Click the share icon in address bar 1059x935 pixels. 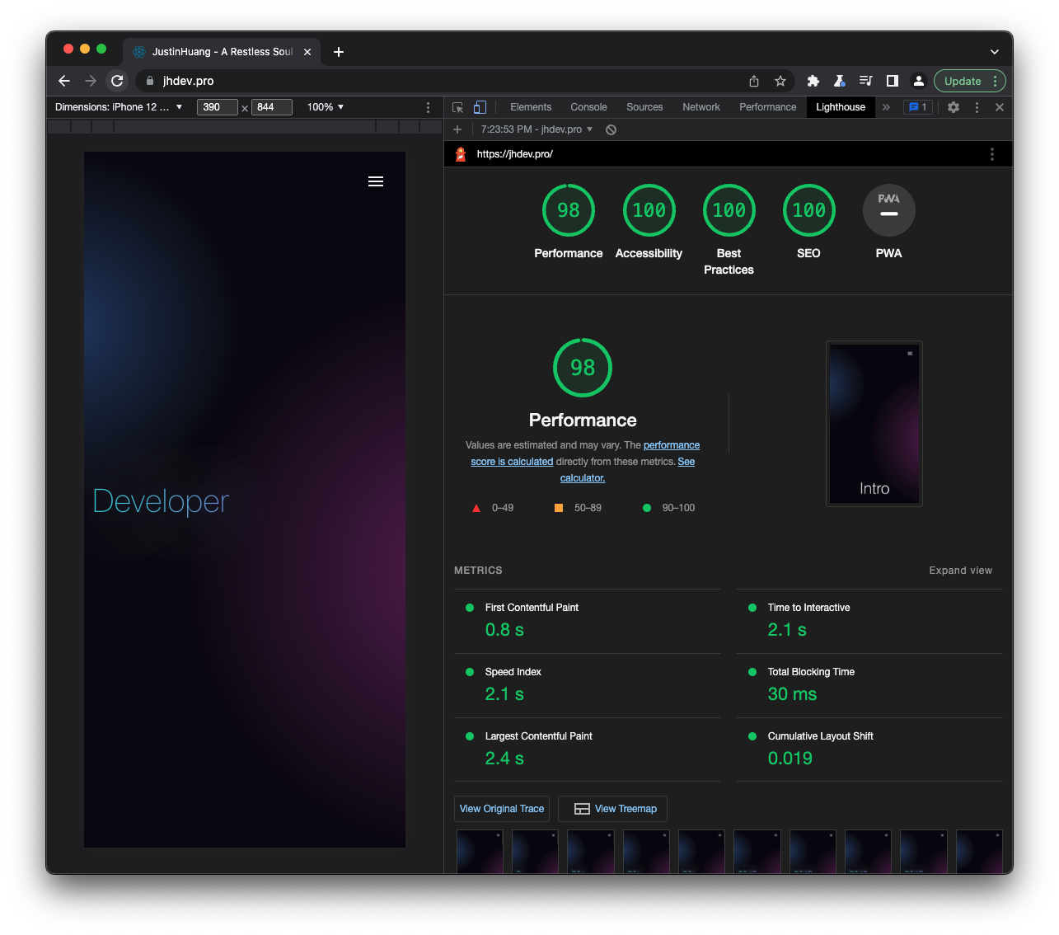click(x=754, y=81)
